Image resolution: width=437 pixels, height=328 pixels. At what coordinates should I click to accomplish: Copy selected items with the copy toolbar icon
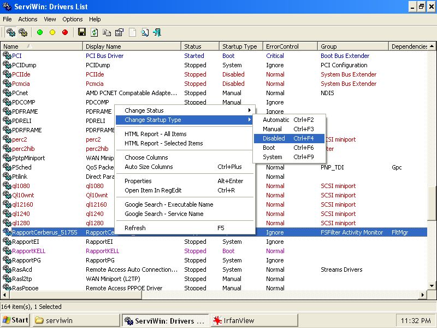point(107,32)
